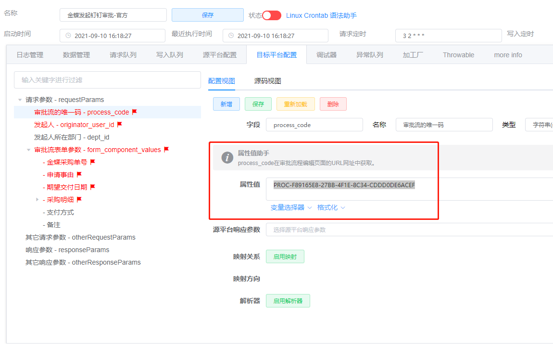Open the Throwable tab
Image resolution: width=553 pixels, height=345 pixels.
point(458,55)
